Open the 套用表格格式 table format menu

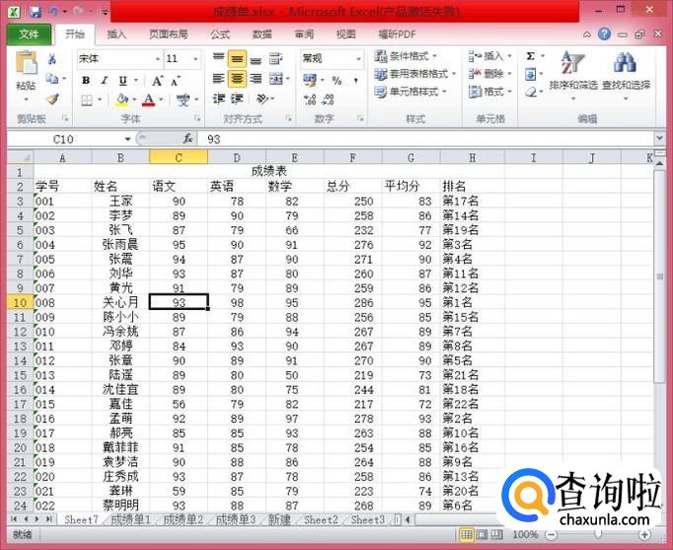point(415,74)
